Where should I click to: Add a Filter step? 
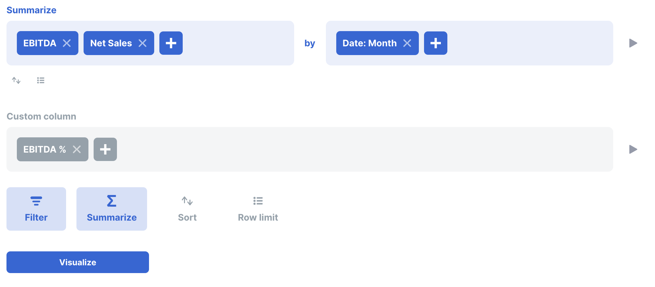[x=36, y=209]
